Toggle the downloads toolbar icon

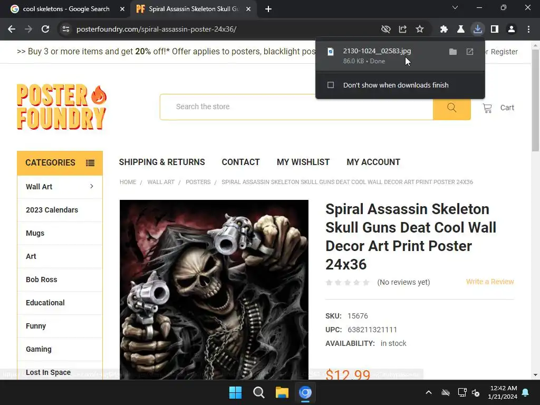(478, 30)
